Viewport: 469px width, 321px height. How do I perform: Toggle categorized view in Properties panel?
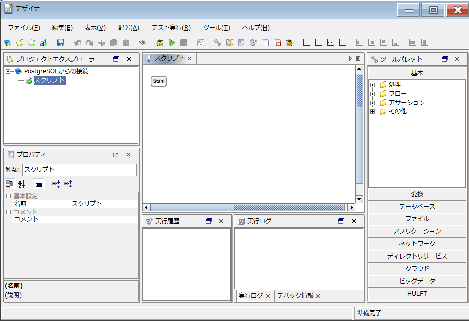10,184
